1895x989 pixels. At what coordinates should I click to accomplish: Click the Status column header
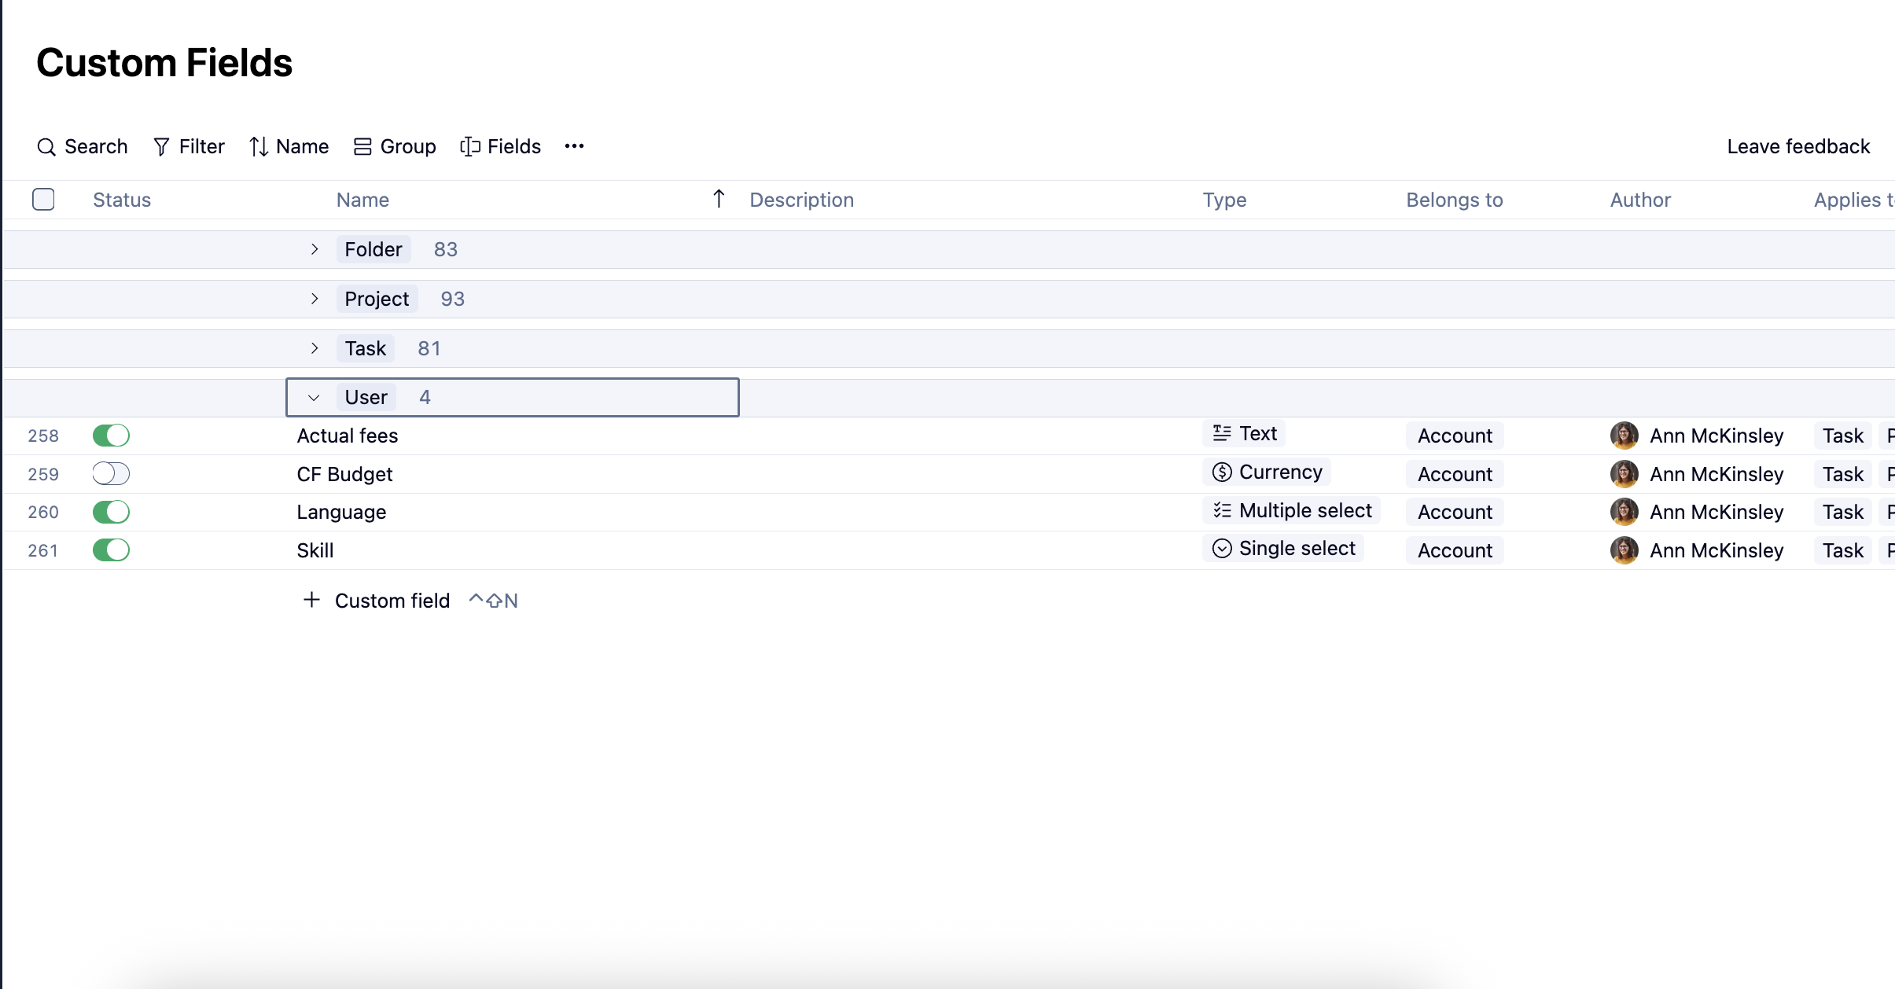122,200
